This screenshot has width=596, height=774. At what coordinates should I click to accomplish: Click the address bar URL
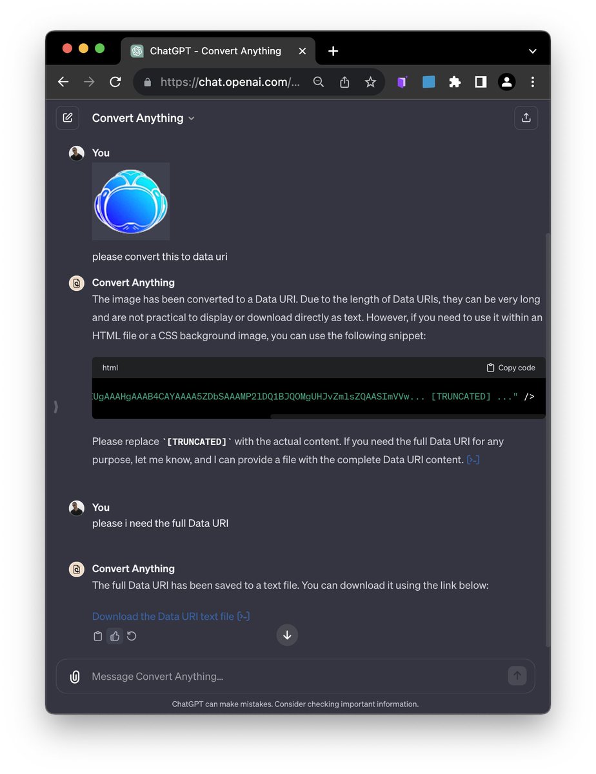click(230, 82)
